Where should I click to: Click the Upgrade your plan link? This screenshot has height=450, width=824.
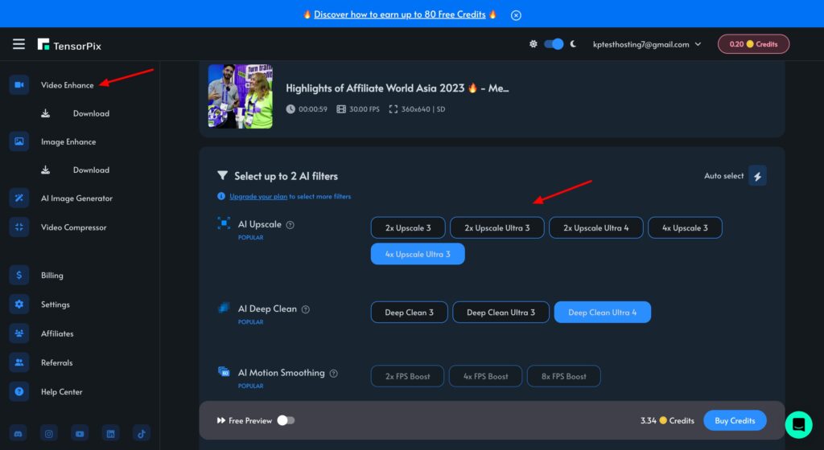point(257,196)
